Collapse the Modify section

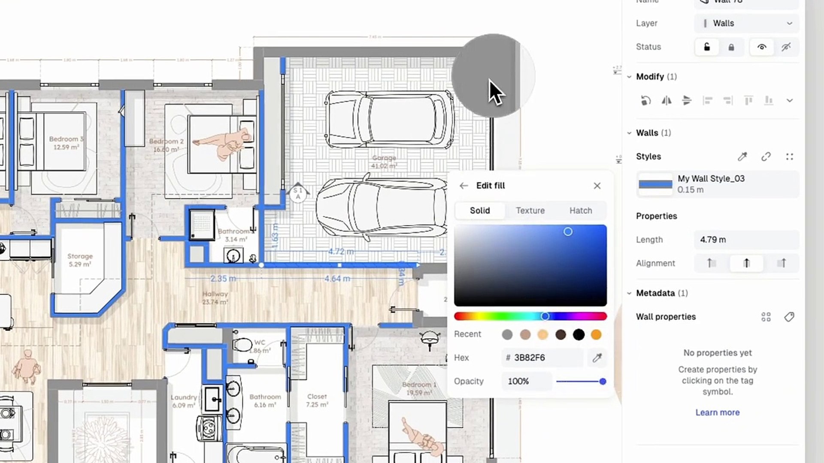(629, 77)
